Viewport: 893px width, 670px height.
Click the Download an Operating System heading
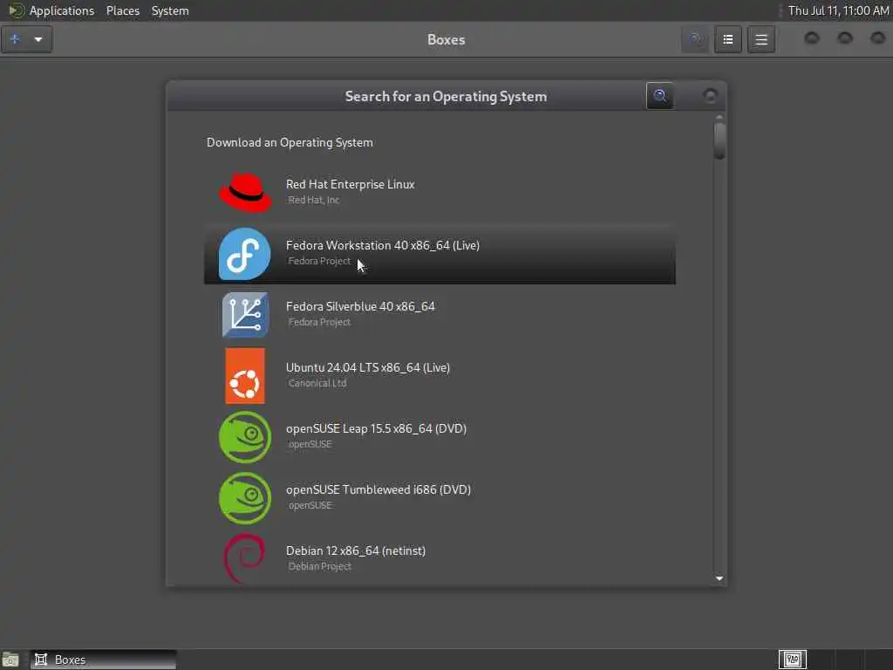pyautogui.click(x=290, y=142)
